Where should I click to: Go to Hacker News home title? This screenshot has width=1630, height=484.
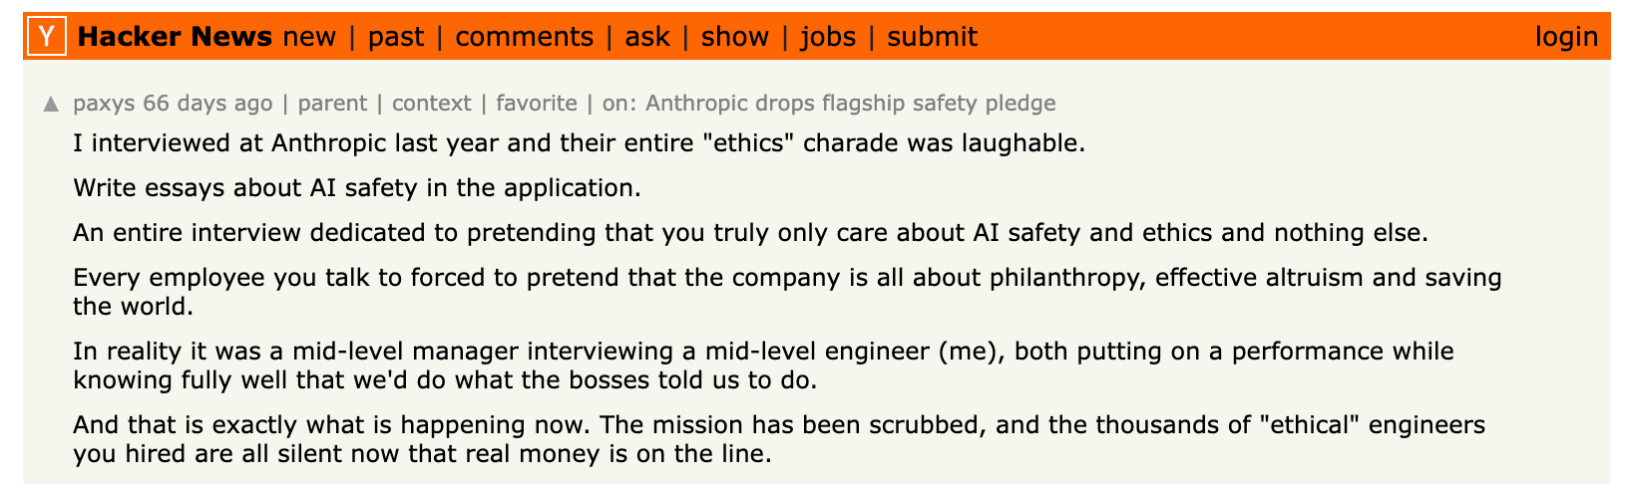[175, 37]
